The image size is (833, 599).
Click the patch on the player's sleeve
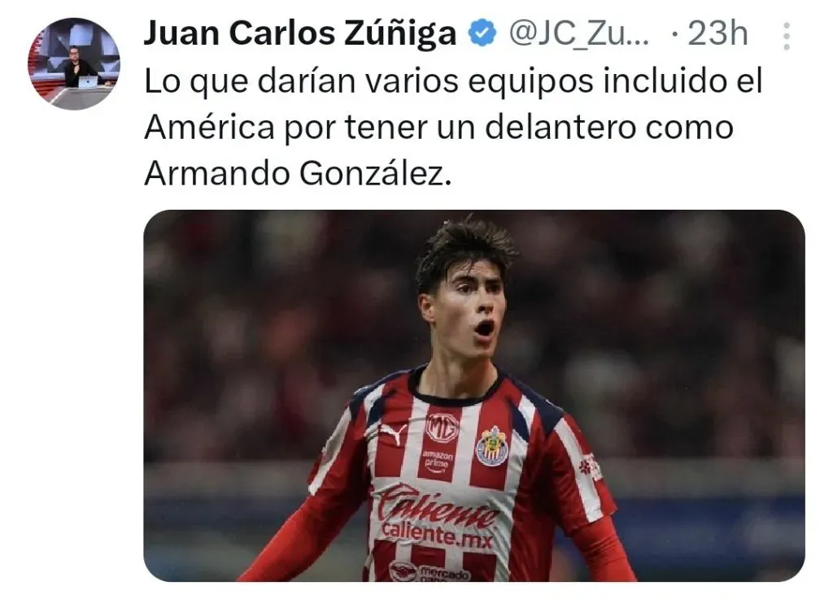pyautogui.click(x=590, y=467)
